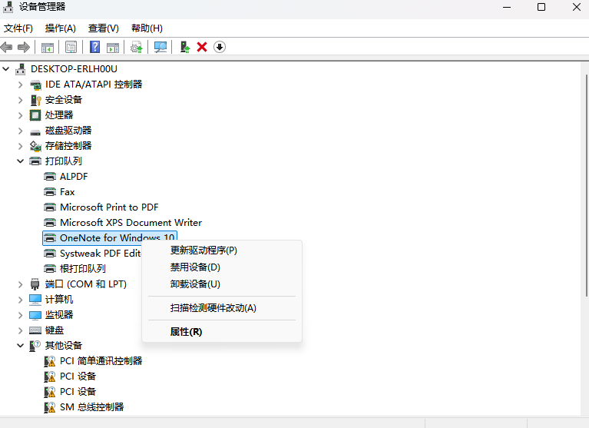
Task: Click the blue Help question mark icon
Action: coord(94,48)
